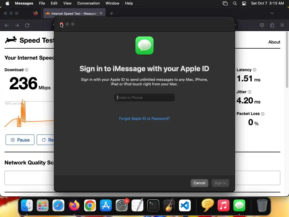Click the browser page vertical scrollbar
Image resolution: width=289 pixels, height=217 pixels.
tap(287, 60)
